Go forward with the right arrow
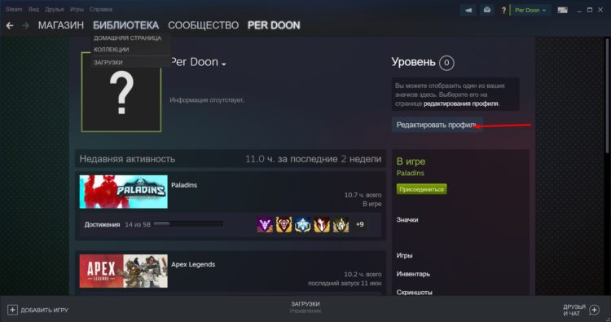611x322 pixels. 26,26
